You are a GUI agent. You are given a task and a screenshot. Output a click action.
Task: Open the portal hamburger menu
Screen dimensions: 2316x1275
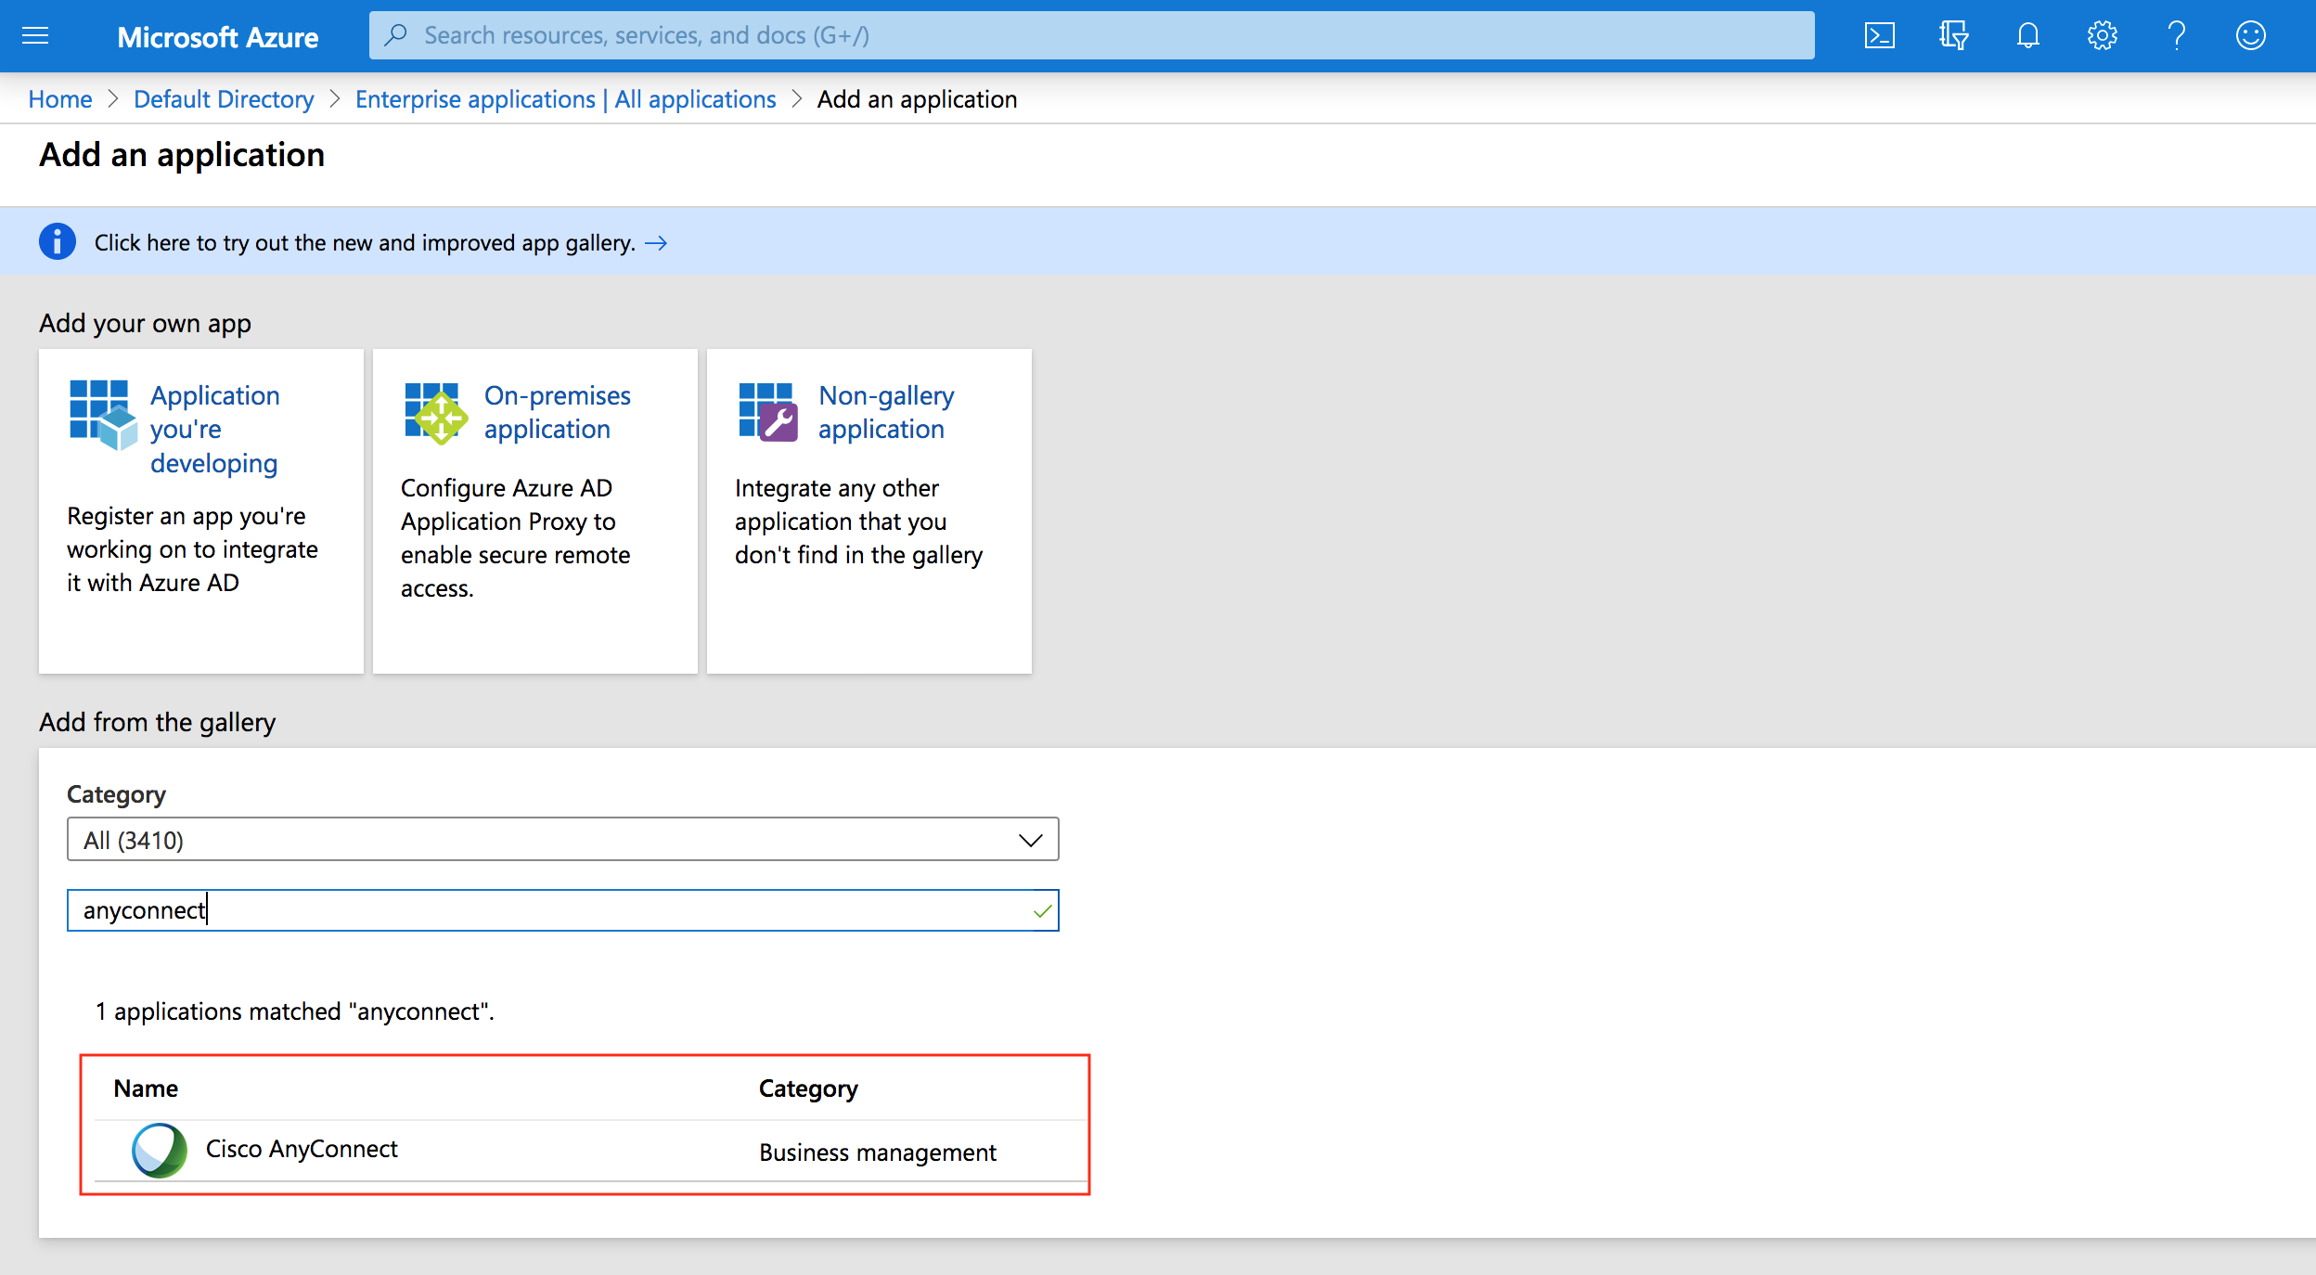click(35, 35)
